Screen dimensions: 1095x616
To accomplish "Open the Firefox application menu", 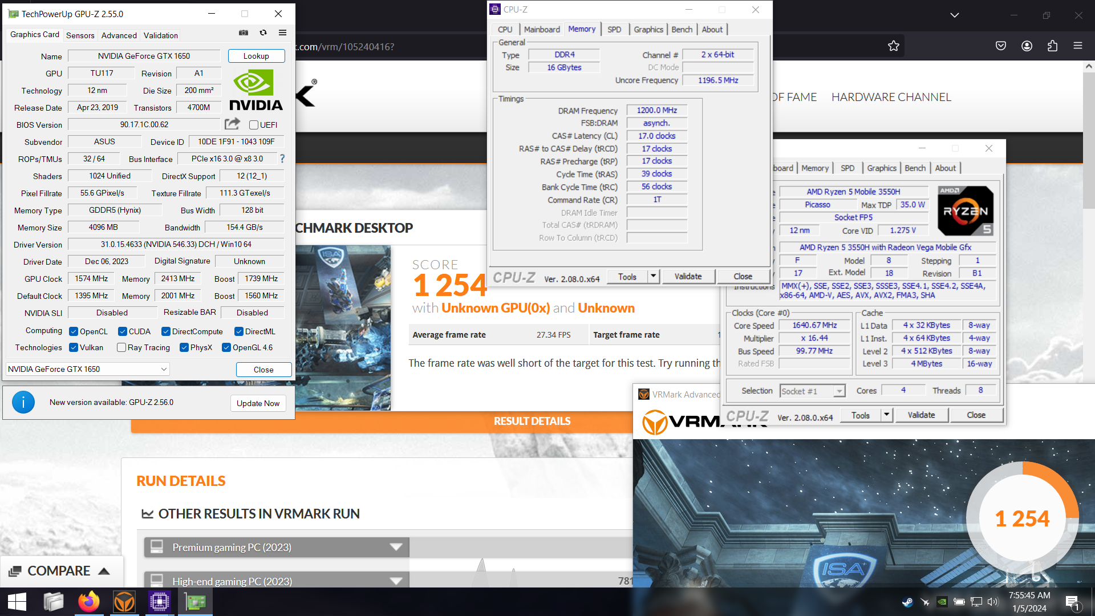I will 1078,46.
